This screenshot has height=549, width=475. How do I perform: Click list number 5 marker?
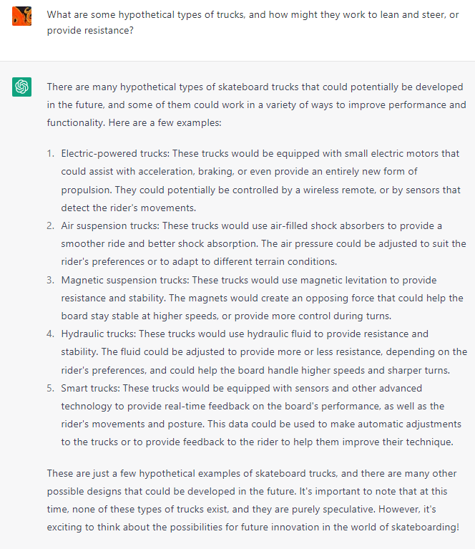click(x=51, y=388)
